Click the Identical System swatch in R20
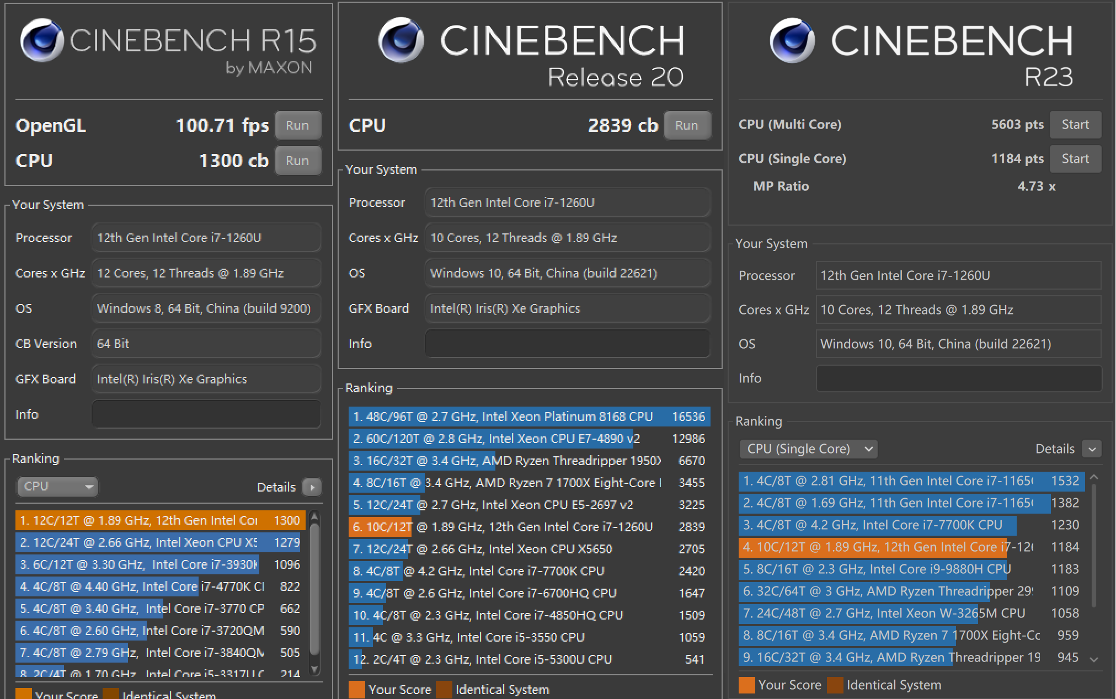The width and height of the screenshot is (1116, 699). pyautogui.click(x=444, y=690)
